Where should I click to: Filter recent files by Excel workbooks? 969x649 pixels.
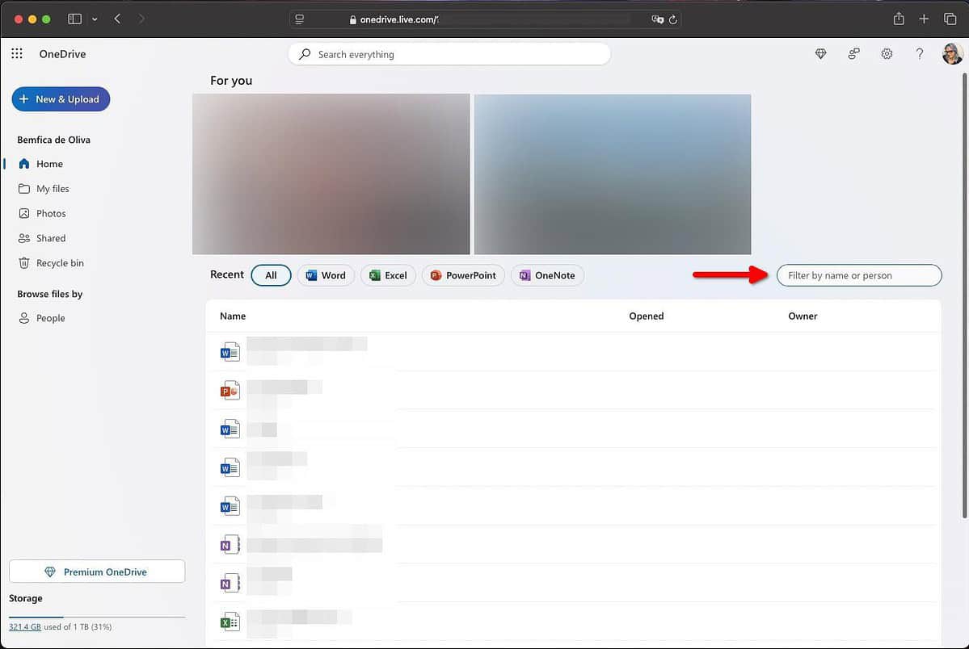[x=388, y=275]
